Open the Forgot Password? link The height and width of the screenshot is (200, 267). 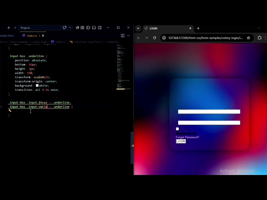[187, 137]
